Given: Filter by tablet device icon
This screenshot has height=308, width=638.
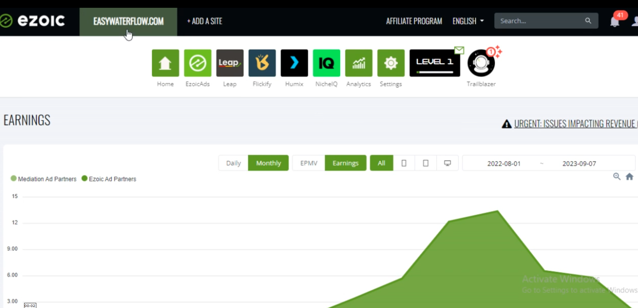Looking at the screenshot, I should 426,163.
